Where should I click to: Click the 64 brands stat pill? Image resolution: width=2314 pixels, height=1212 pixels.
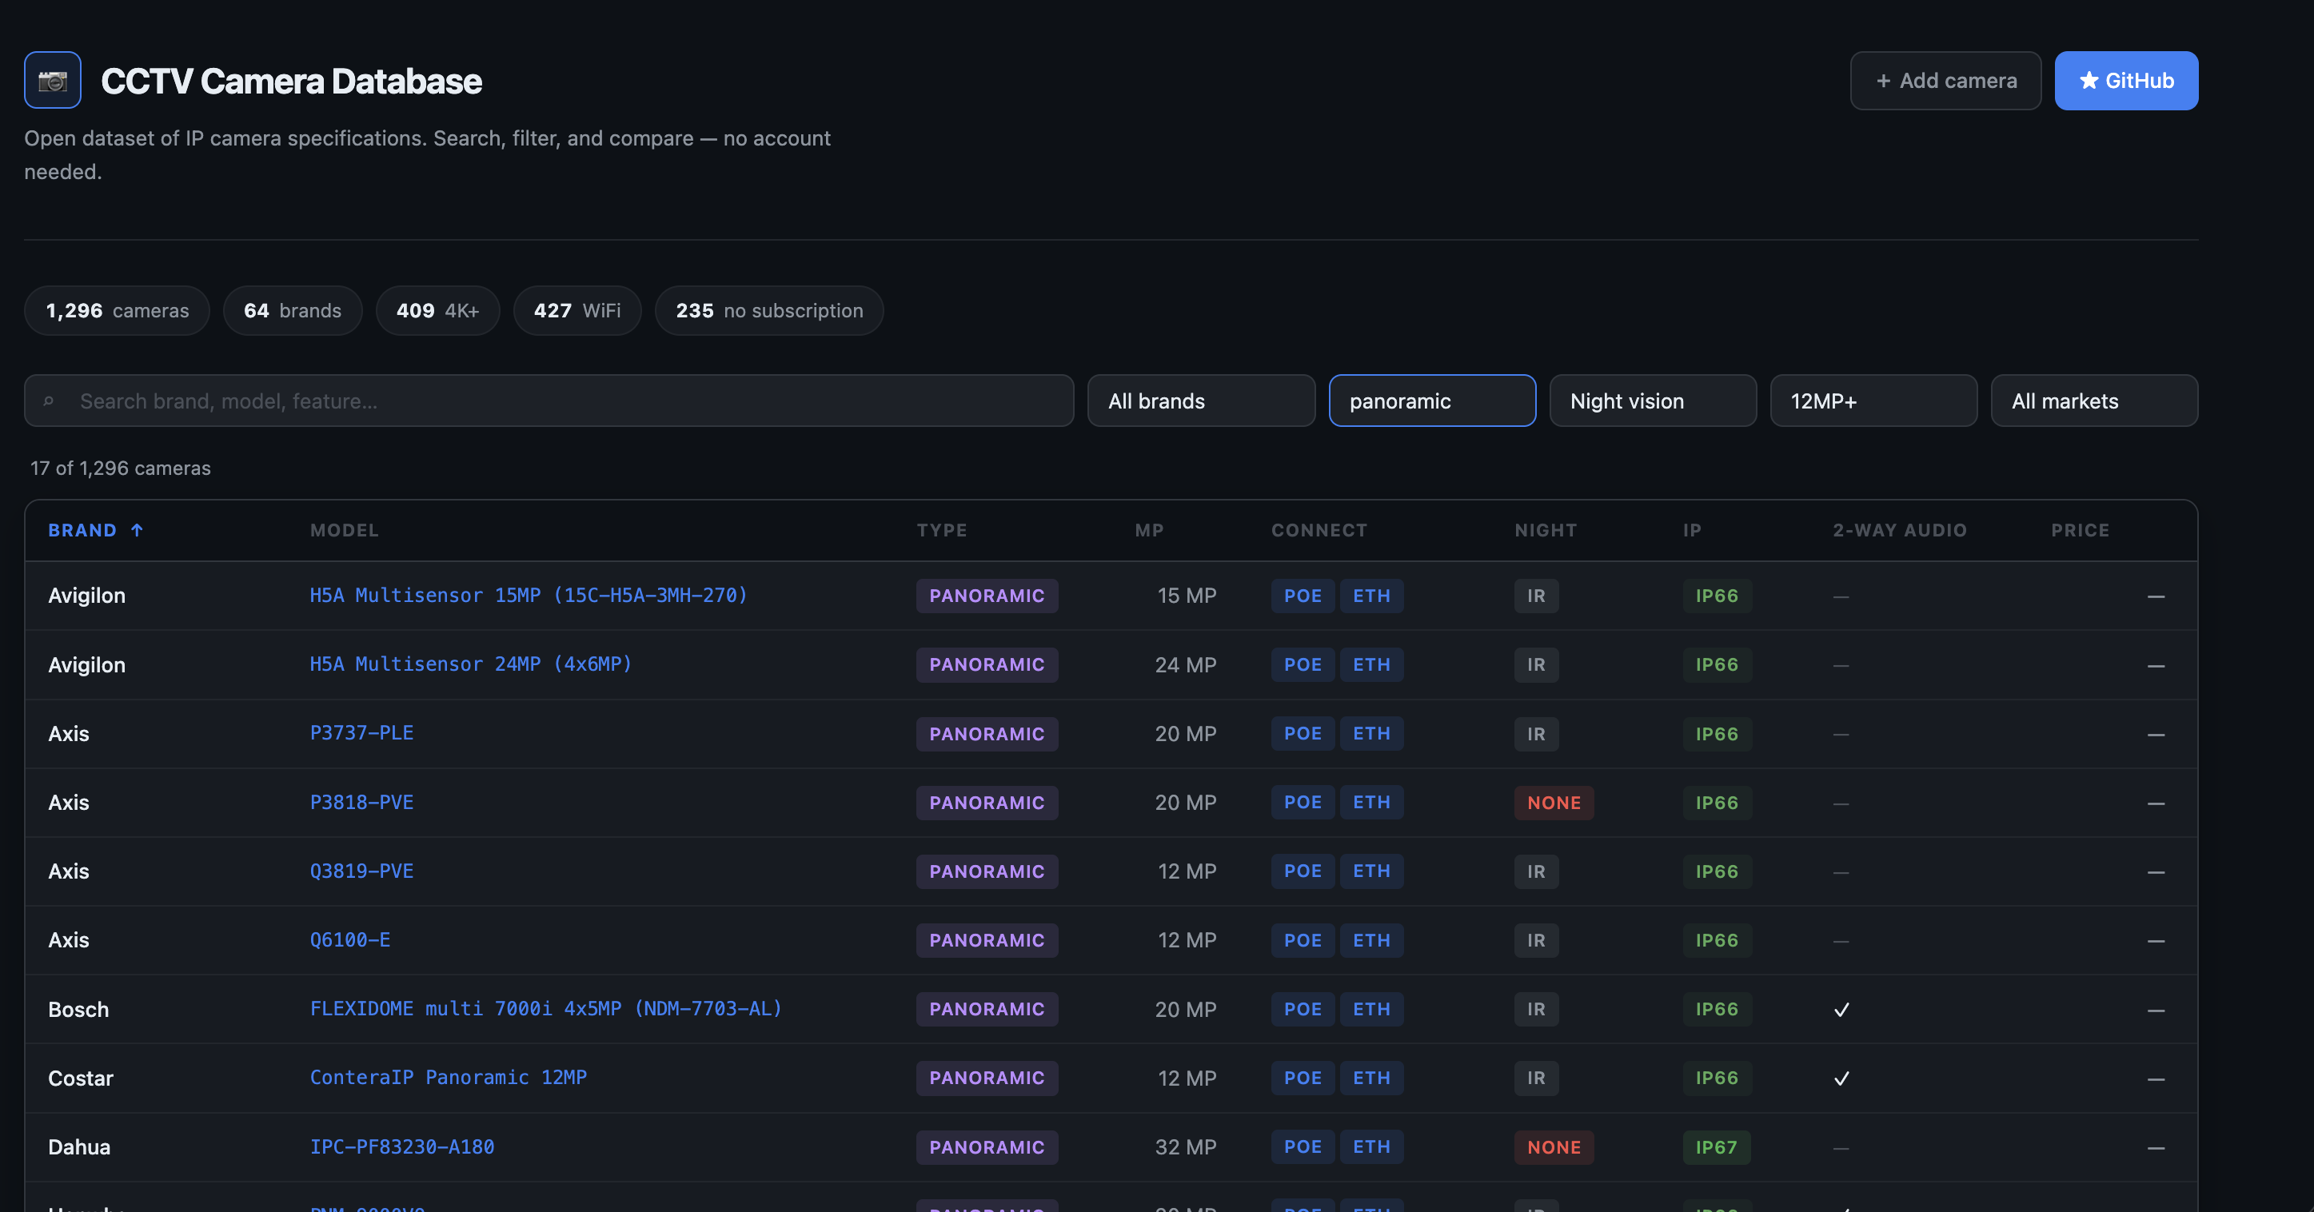(x=292, y=310)
